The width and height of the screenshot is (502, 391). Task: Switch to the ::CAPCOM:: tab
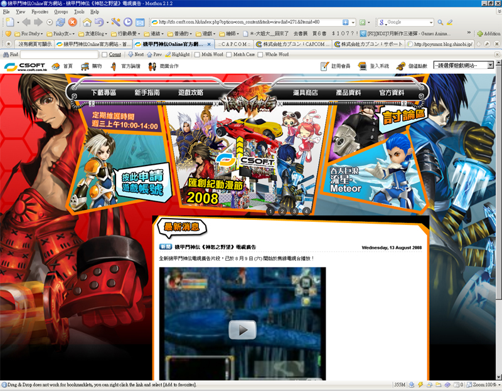pos(233,44)
